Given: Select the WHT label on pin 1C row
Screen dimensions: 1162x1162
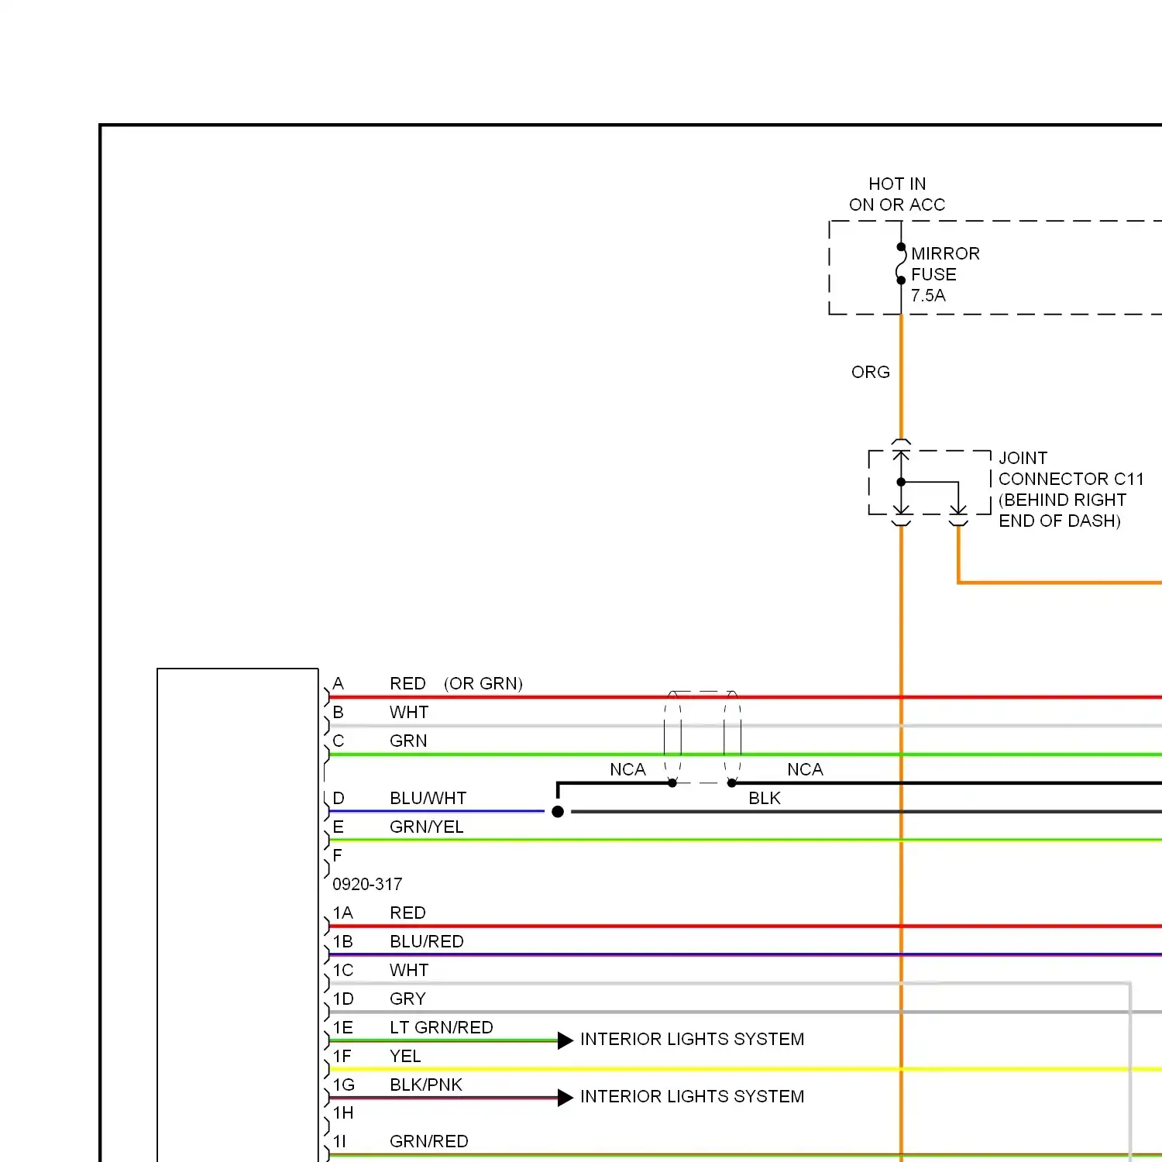Looking at the screenshot, I should pyautogui.click(x=409, y=971).
